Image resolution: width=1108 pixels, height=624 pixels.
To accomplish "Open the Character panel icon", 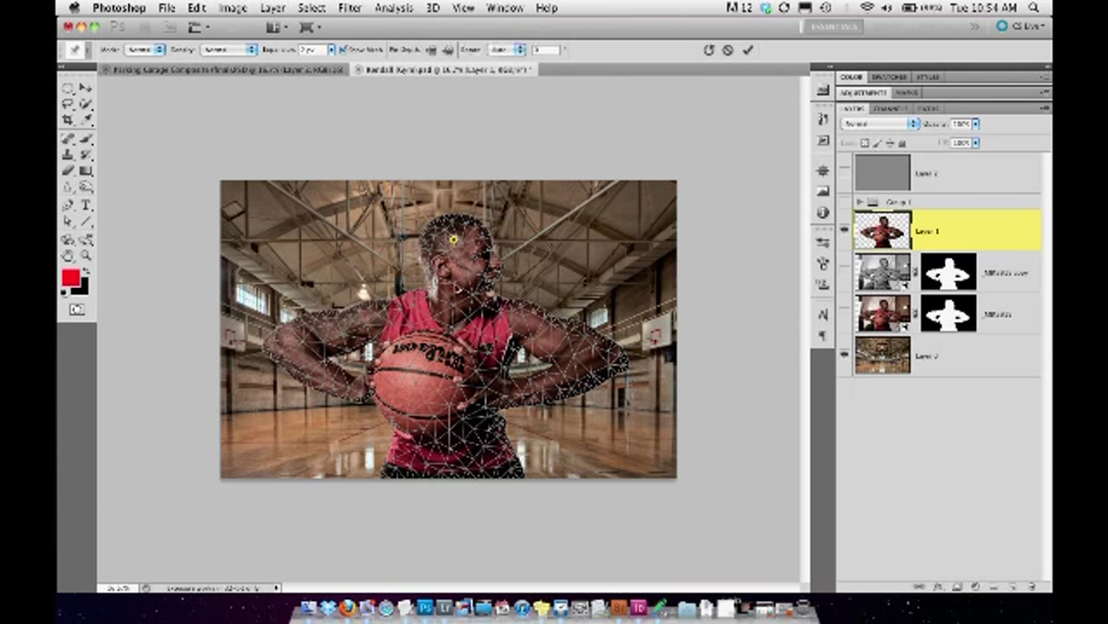I will pos(823,314).
